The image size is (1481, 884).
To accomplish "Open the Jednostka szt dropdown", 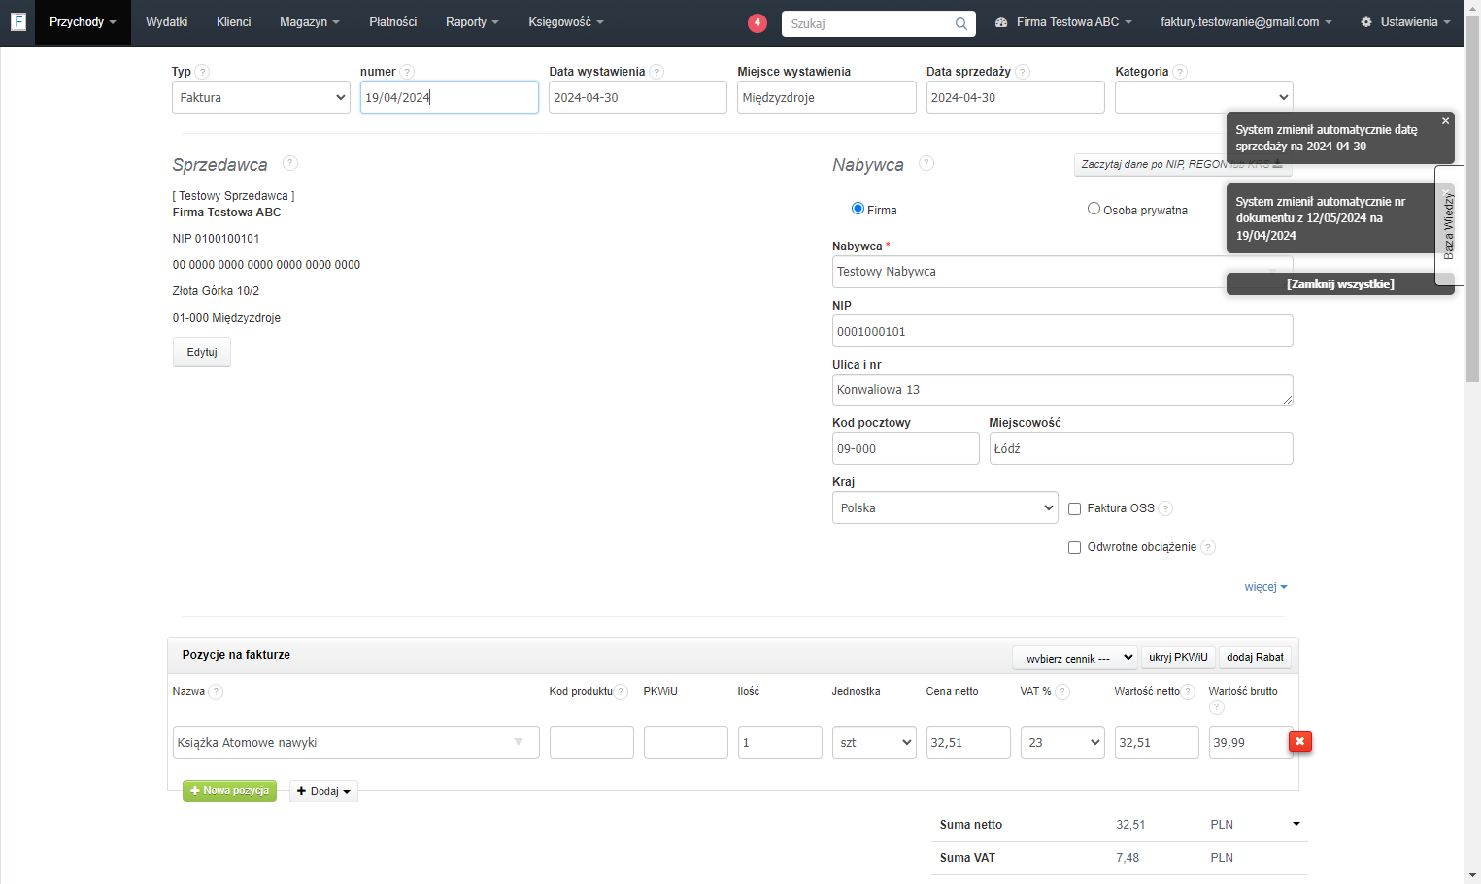I will click(874, 742).
